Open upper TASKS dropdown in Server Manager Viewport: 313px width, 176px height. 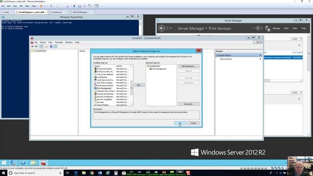297,39
